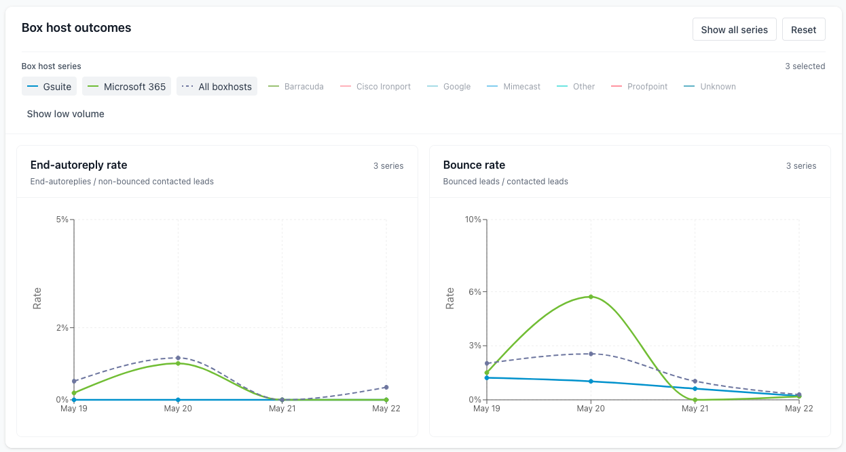Click 'End-autoreplies / non-bounced contacted leads' subtitle
The width and height of the screenshot is (846, 452).
[x=122, y=182]
